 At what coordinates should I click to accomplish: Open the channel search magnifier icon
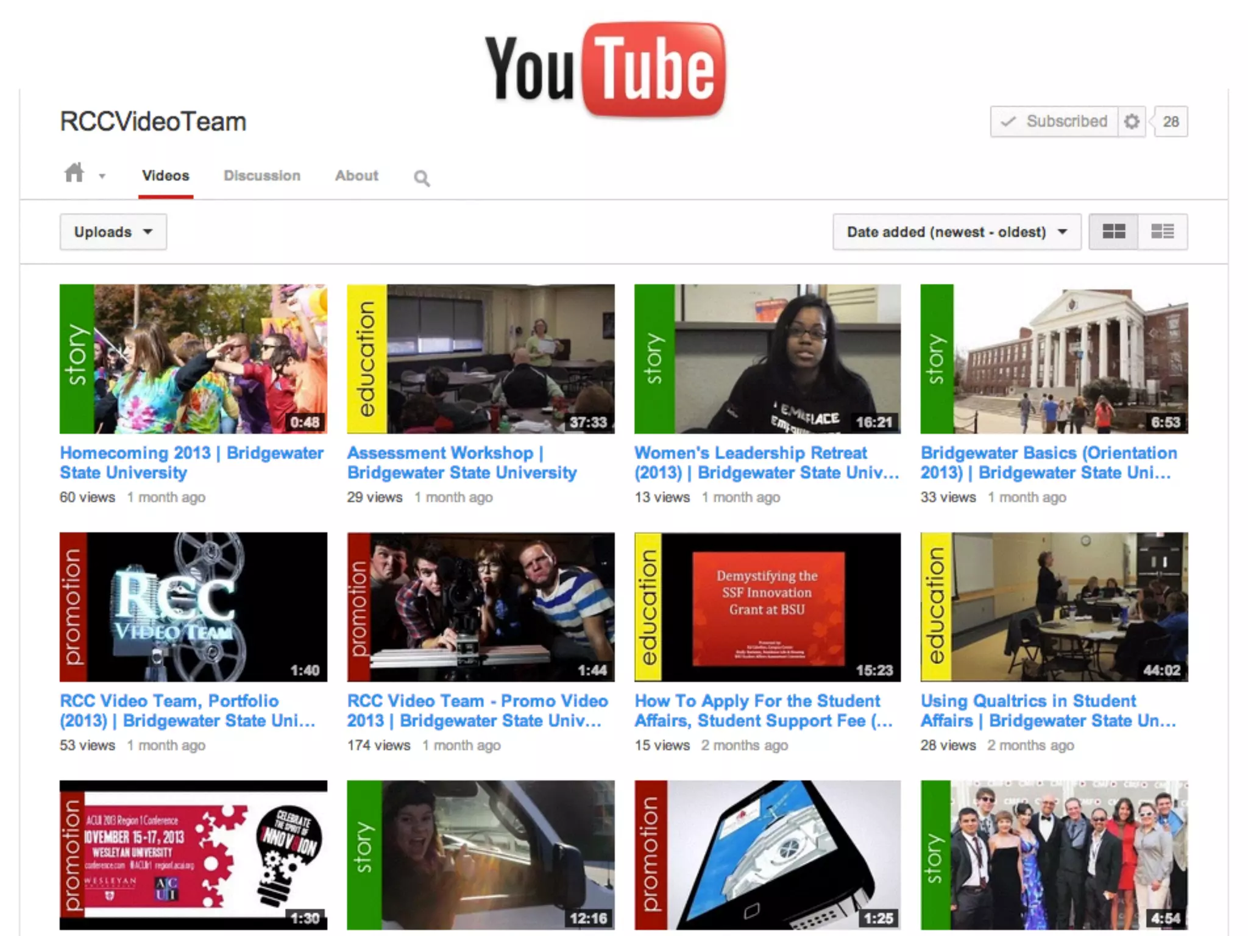(x=421, y=178)
